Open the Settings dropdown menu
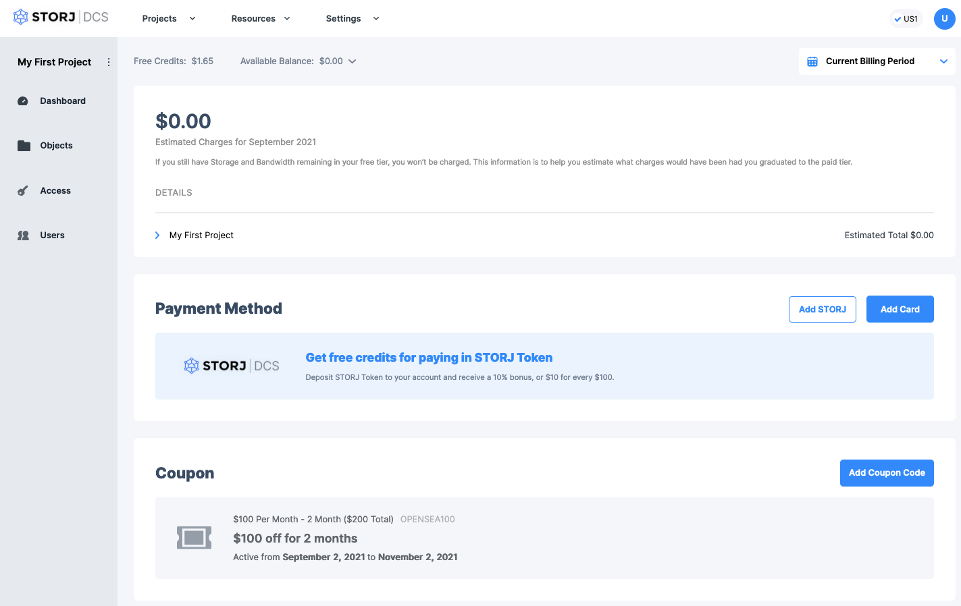This screenshot has width=961, height=606. pos(353,19)
